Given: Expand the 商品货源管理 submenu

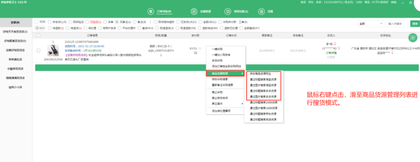Looking at the screenshot, I should (x=225, y=73).
